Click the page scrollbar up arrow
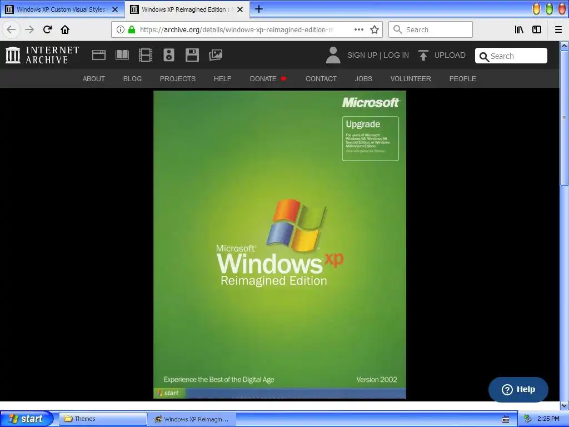The width and height of the screenshot is (569, 427). coord(565,46)
